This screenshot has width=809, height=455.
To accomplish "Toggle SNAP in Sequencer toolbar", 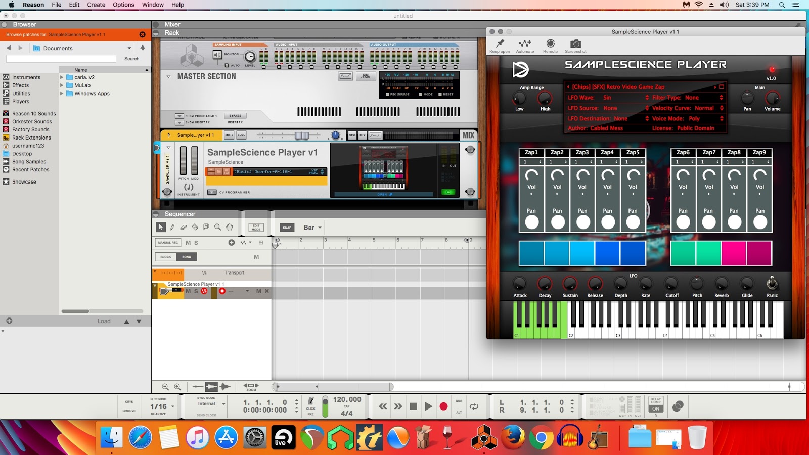I will tap(287, 227).
